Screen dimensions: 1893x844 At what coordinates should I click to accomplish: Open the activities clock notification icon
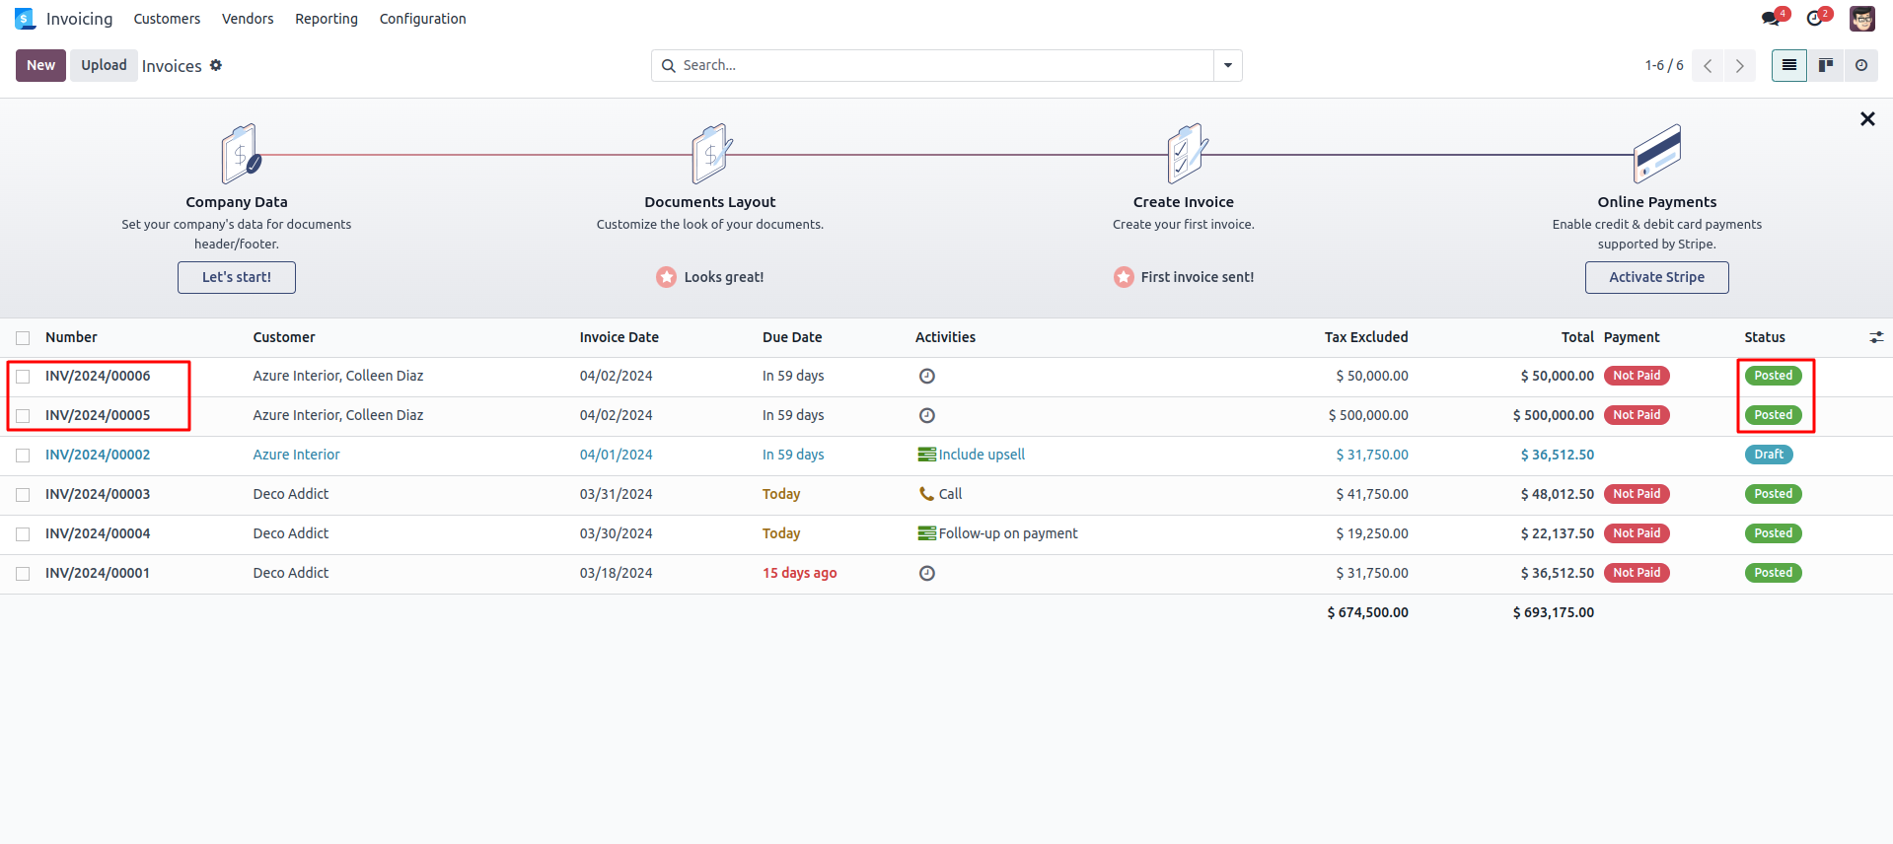tap(1815, 19)
